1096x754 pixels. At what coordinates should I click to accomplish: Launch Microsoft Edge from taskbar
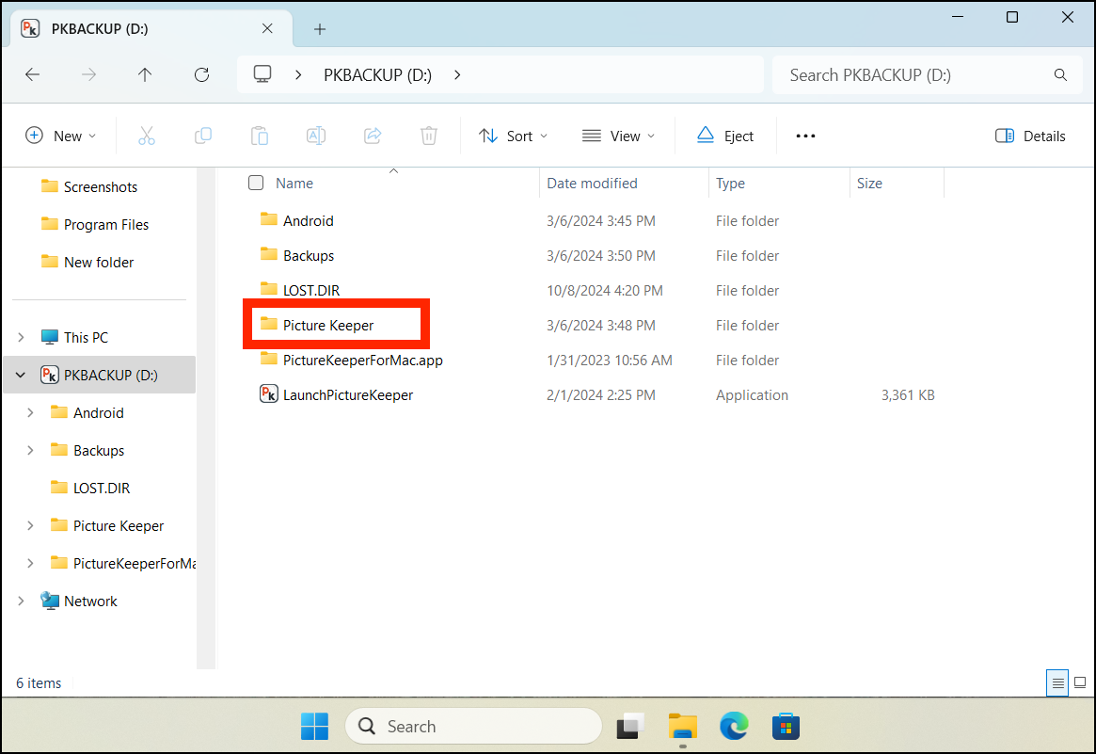(734, 726)
